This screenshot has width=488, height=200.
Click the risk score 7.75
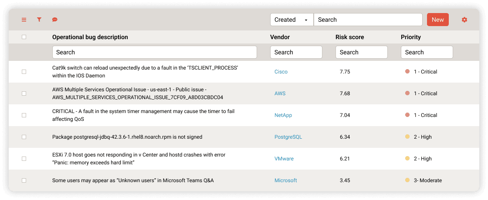point(345,72)
